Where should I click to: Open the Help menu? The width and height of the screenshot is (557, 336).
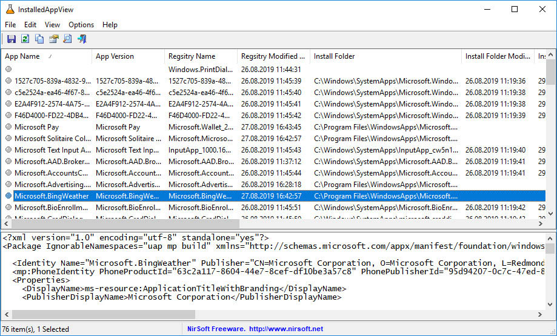(110, 25)
